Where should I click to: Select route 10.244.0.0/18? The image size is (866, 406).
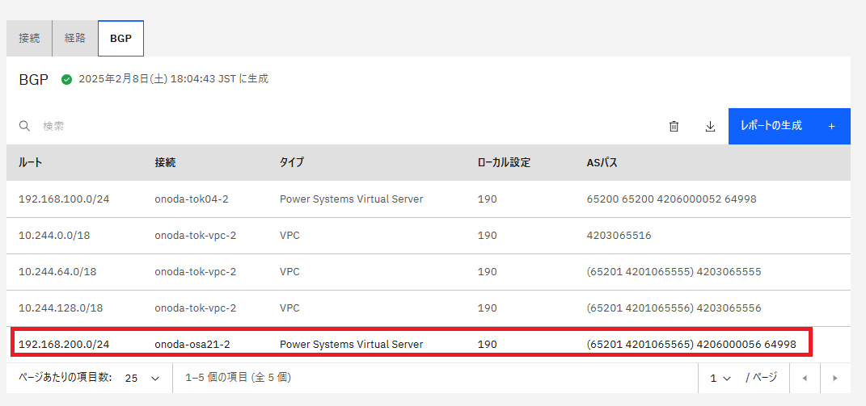[54, 236]
